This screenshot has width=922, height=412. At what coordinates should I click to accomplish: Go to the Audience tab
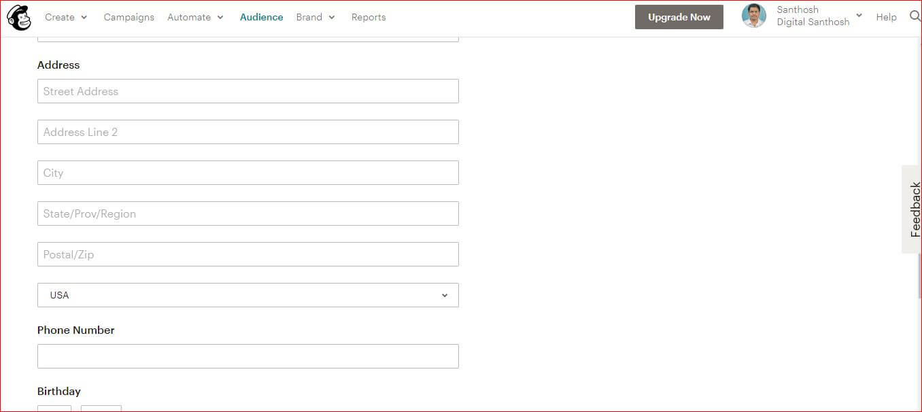tap(261, 17)
